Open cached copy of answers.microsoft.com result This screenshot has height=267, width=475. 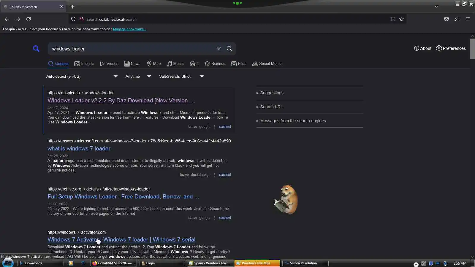(x=225, y=175)
